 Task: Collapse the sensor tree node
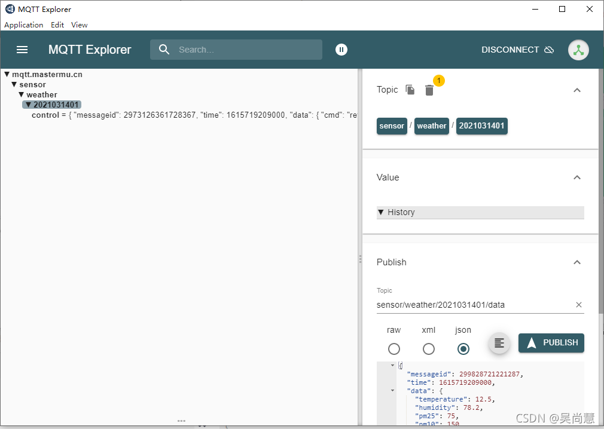[x=14, y=84]
